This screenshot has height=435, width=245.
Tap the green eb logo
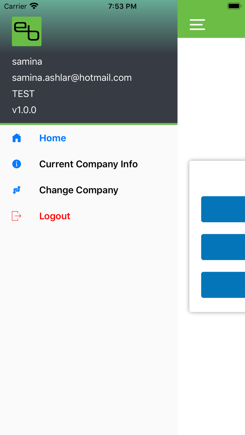coord(27,31)
